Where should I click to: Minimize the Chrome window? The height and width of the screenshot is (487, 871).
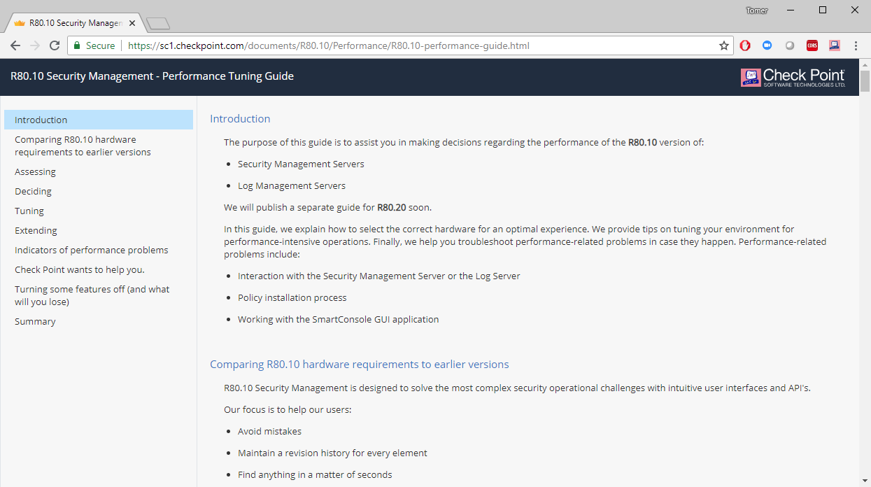tap(791, 10)
